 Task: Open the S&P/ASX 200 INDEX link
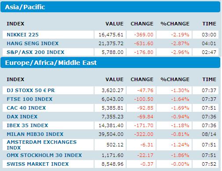[36, 52]
